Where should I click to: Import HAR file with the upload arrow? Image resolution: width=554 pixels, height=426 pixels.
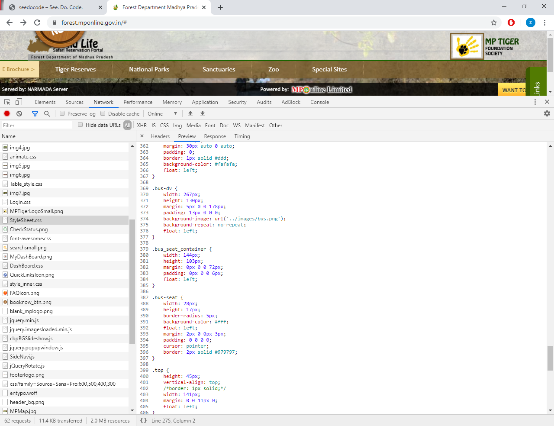click(x=190, y=113)
